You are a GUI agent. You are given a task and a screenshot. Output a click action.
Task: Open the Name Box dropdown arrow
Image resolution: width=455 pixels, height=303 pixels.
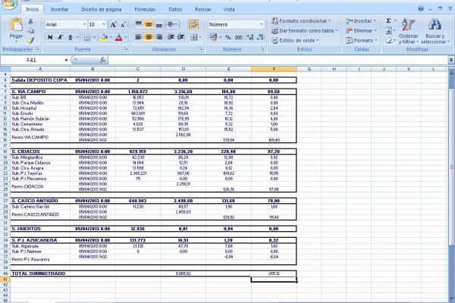(66, 60)
